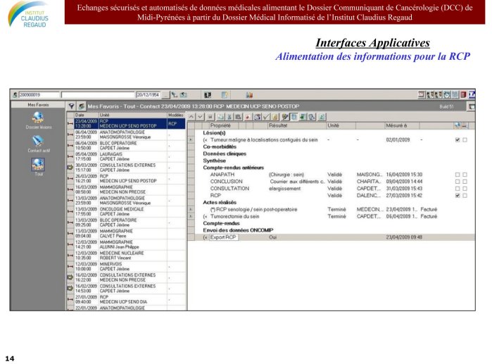492x364 pixels.
Task: Click the patient icon beside the ID field
Action: 15,95
